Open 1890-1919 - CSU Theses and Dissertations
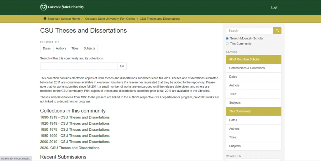The width and height of the screenshot is (321, 161). [75, 117]
